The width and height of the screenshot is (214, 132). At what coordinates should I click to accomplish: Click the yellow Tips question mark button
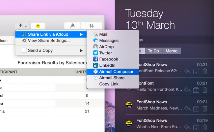click(x=38, y=26)
